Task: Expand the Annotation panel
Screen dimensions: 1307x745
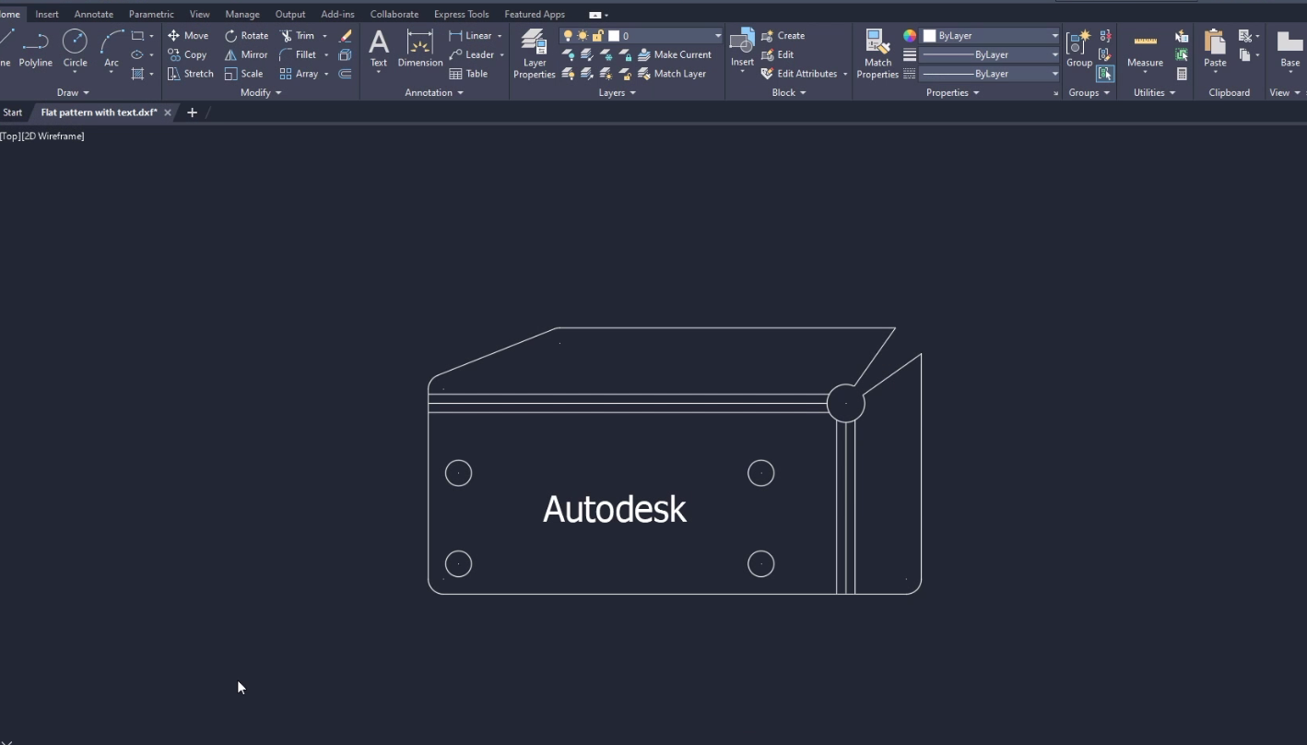Action: click(434, 92)
